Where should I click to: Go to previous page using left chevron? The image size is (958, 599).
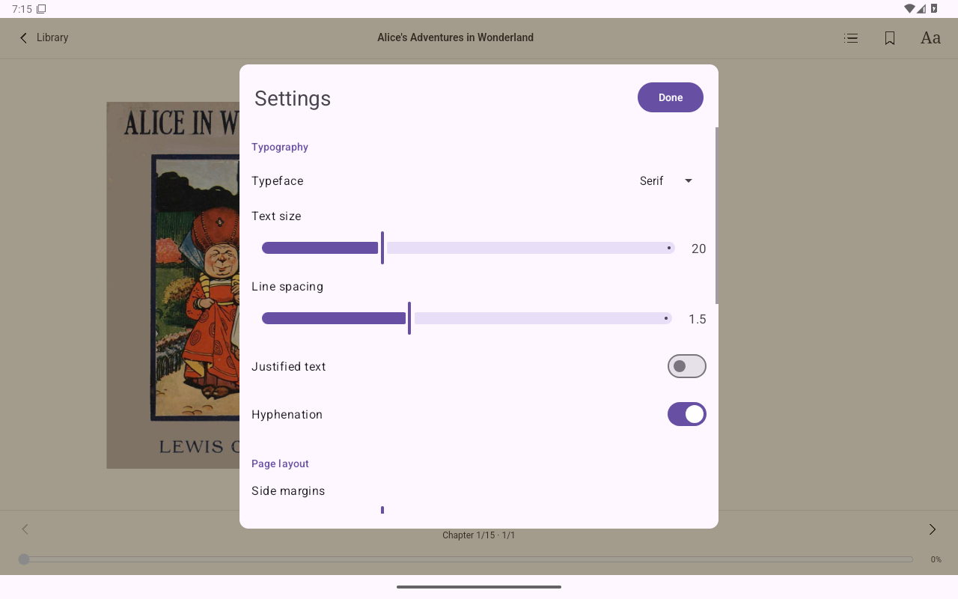point(25,529)
